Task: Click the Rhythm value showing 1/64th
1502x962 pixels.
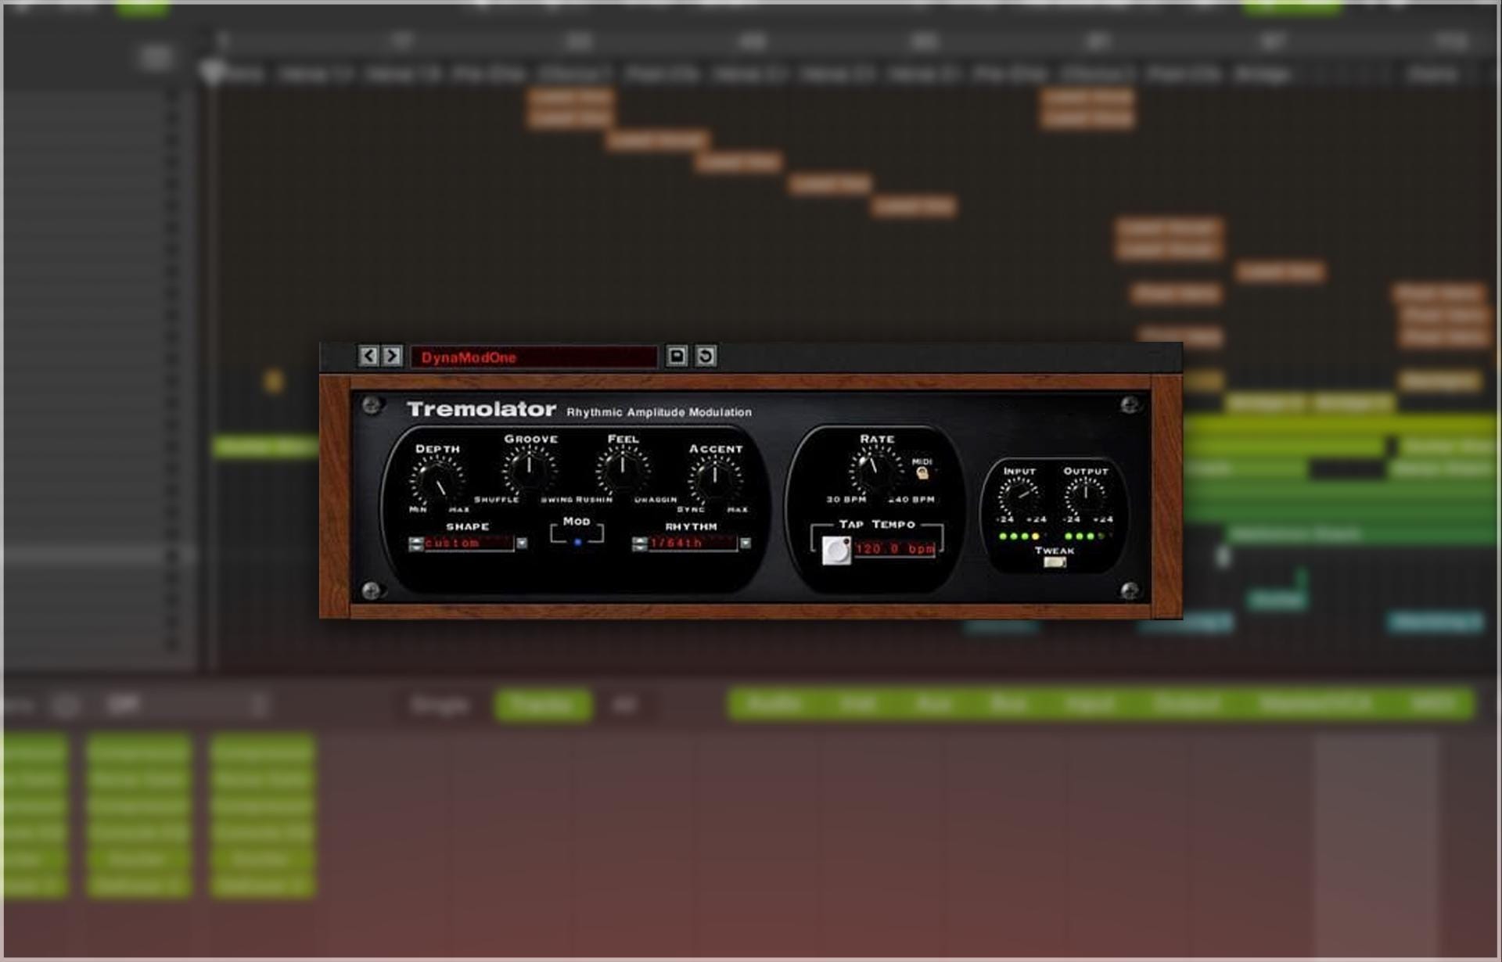Action: click(x=692, y=544)
